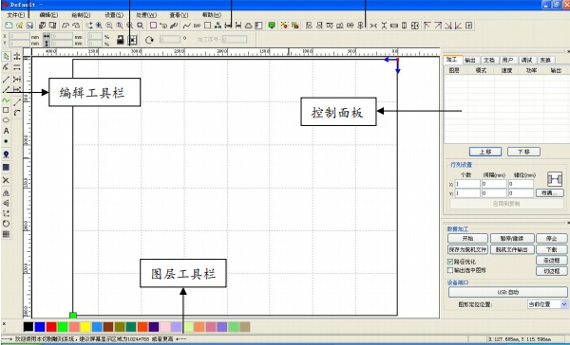The width and height of the screenshot is (570, 345).
Task: Switch to the 输出 tab
Action: pyautogui.click(x=470, y=60)
